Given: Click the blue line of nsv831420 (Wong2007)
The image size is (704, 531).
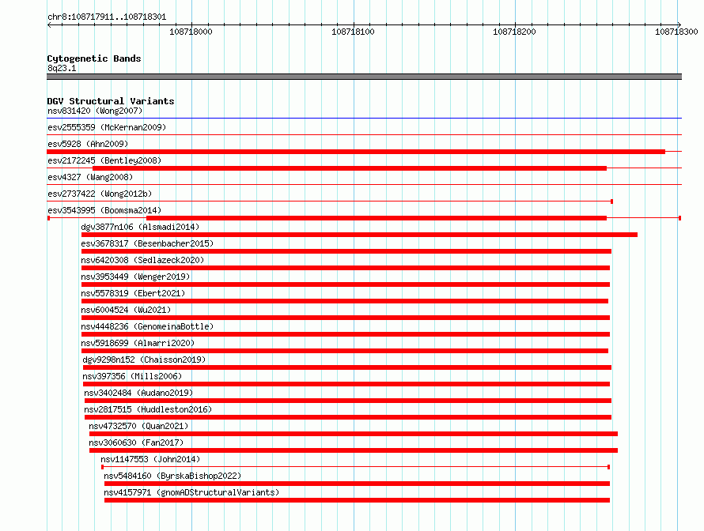Looking at the screenshot, I should tap(364, 118).
